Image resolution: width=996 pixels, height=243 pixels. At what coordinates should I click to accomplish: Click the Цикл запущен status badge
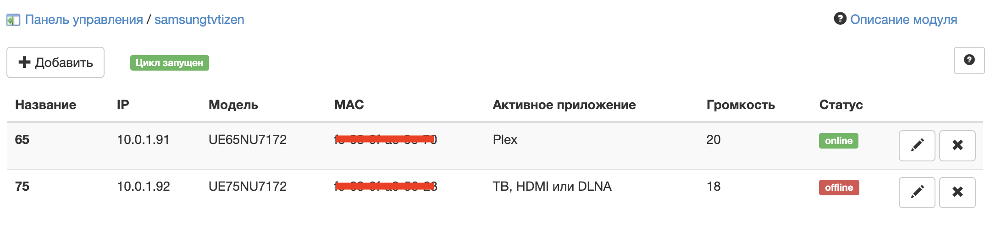click(x=169, y=63)
